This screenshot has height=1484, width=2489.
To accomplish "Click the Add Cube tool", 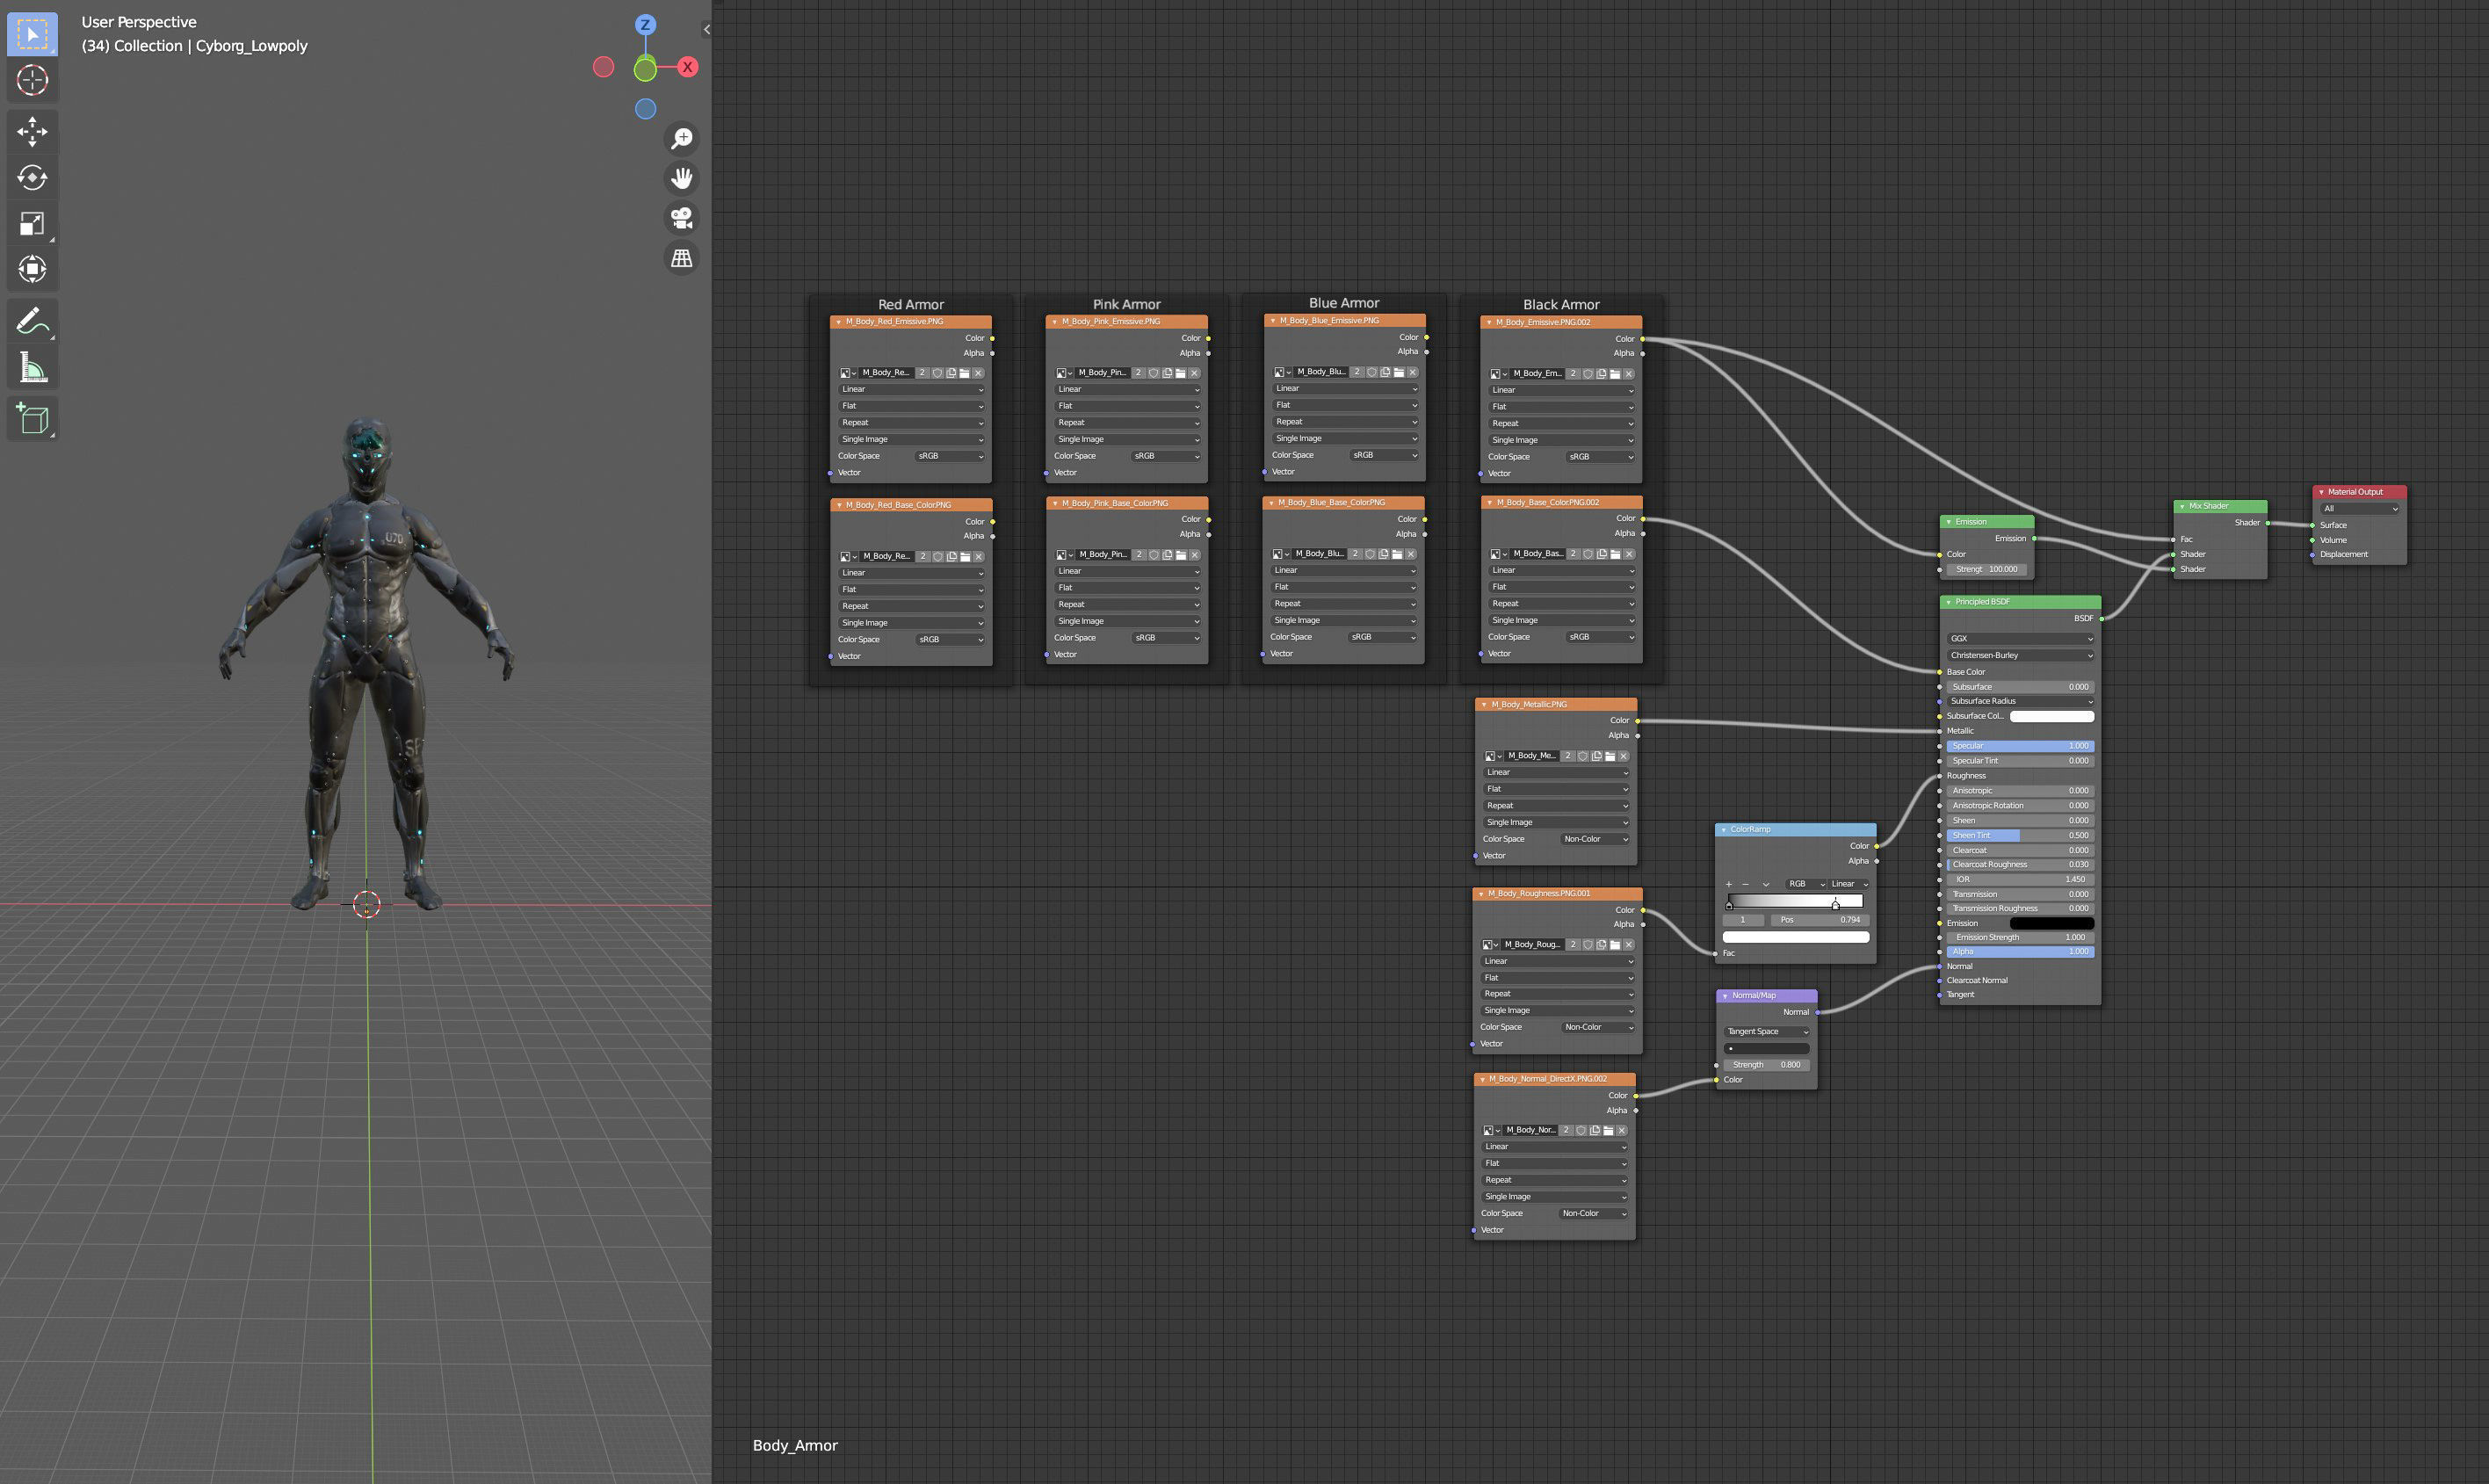I will click(32, 418).
